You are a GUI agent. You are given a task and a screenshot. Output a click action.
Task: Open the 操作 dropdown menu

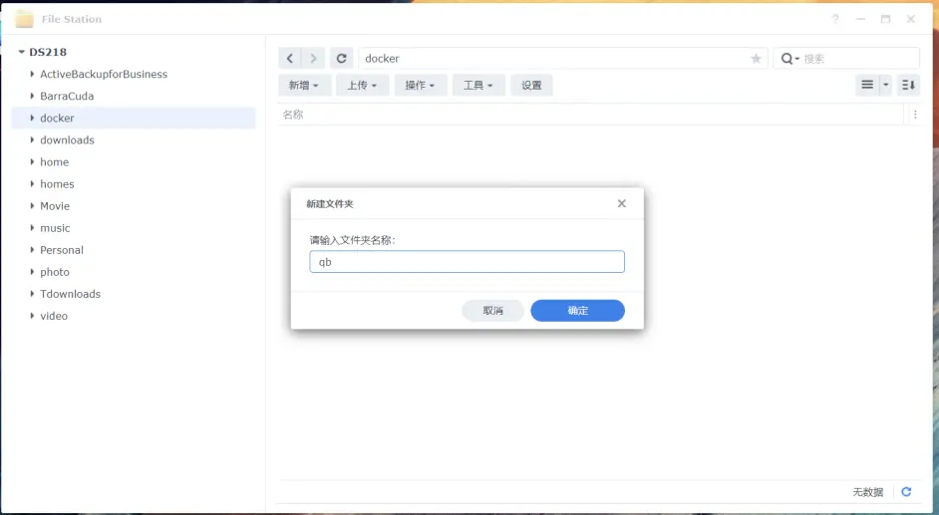pyautogui.click(x=420, y=85)
